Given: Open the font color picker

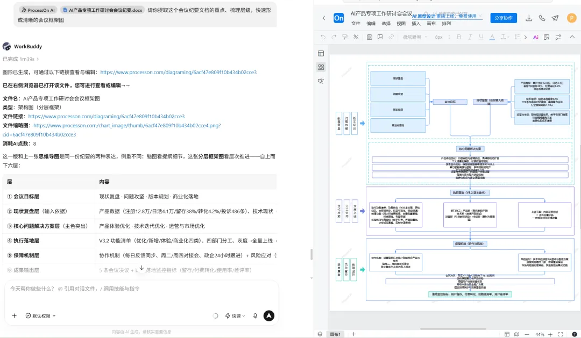Looking at the screenshot, I should point(492,37).
